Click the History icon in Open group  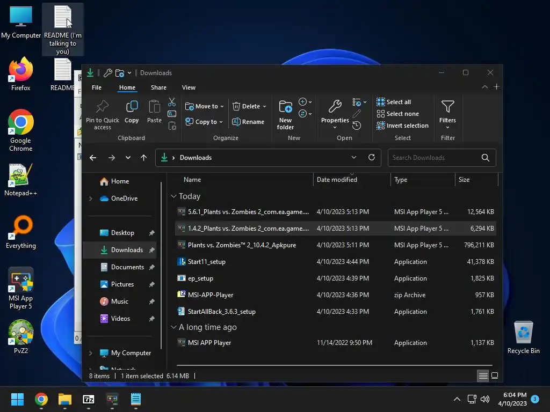[x=357, y=126]
